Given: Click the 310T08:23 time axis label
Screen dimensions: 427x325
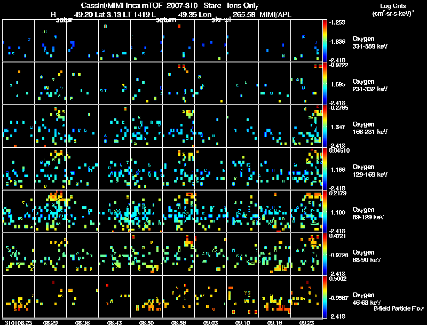Looking at the screenshot, I should pos(18,322).
